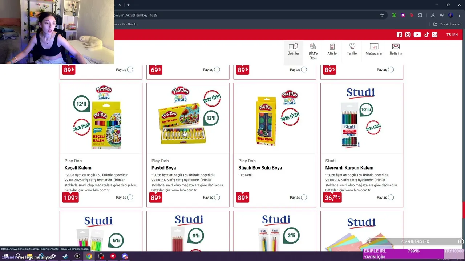Tick Paylaş circle for Keçeli Kalem
The image size is (465, 261).
point(130,198)
